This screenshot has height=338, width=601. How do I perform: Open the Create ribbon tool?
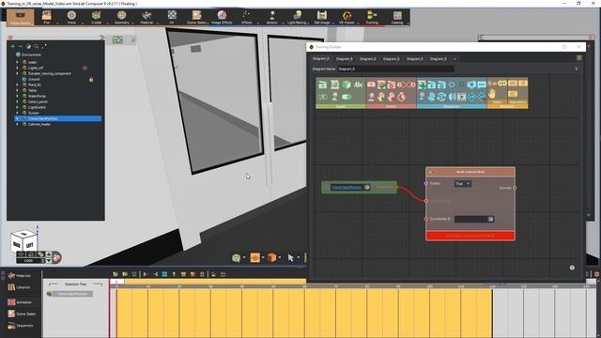(96, 17)
